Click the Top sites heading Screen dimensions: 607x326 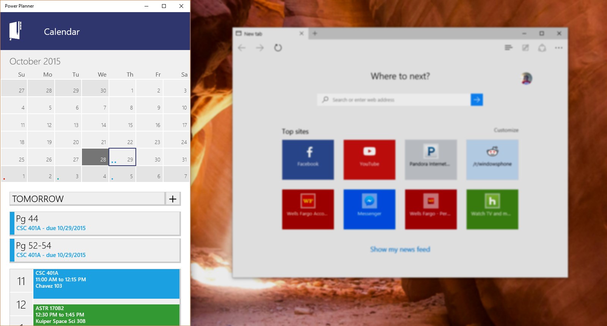click(295, 132)
